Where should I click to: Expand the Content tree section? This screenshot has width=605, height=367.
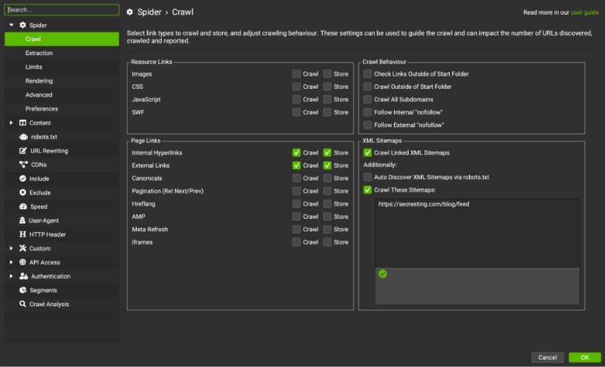click(x=11, y=123)
